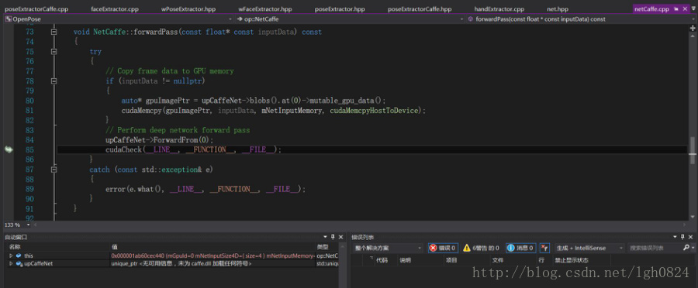
Task: Toggle the 消息 0 messages filter
Action: coord(520,248)
